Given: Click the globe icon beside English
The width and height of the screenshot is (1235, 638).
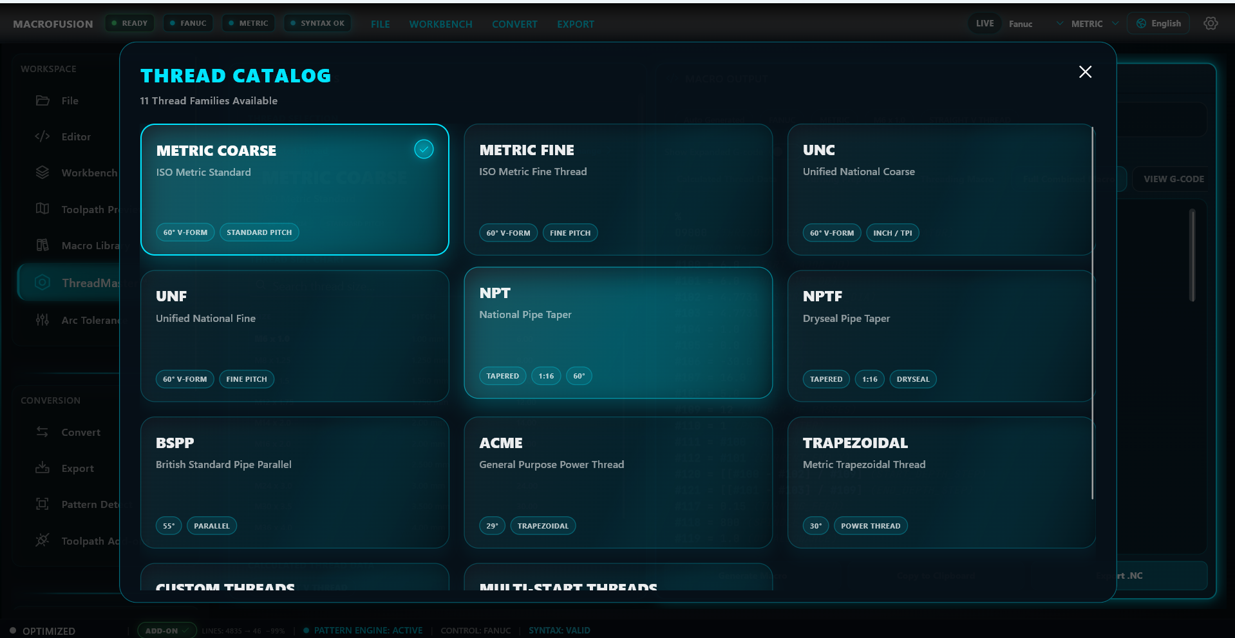Looking at the screenshot, I should [1141, 24].
